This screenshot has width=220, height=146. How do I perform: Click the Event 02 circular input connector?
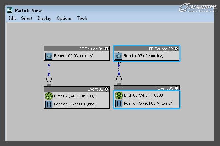(49, 79)
